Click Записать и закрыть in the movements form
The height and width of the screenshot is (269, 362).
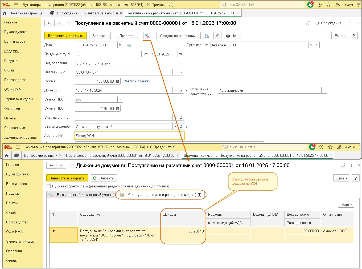[x=67, y=178]
